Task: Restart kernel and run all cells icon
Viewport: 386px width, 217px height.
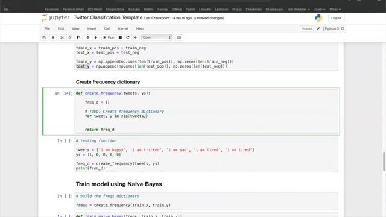Action: coord(135,37)
